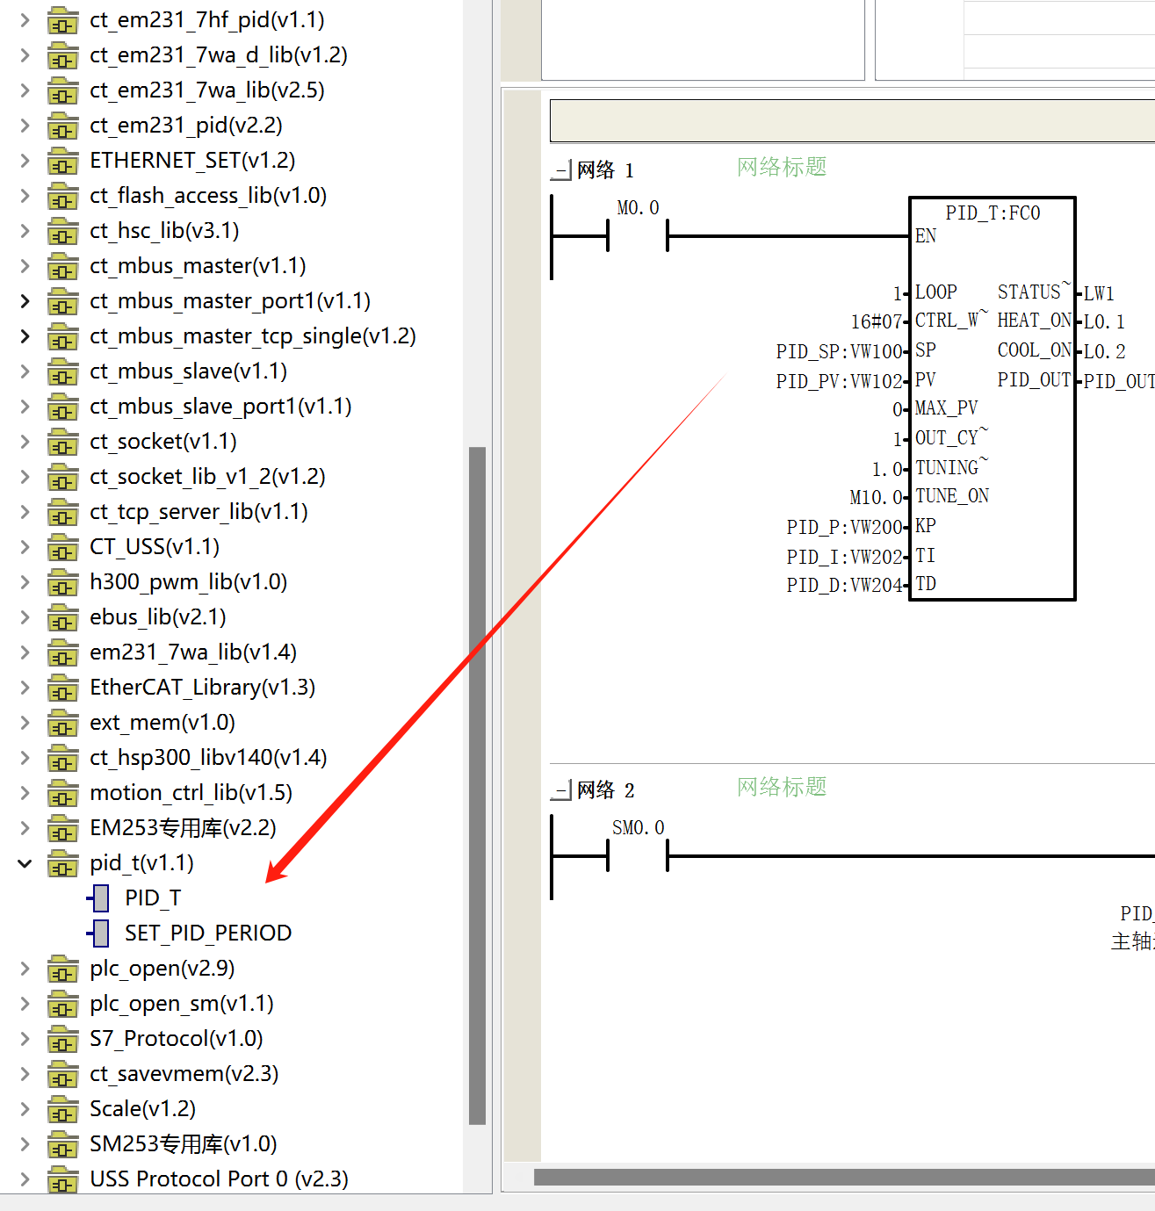Click the PID_P:VW200 KP operand

pyautogui.click(x=844, y=528)
